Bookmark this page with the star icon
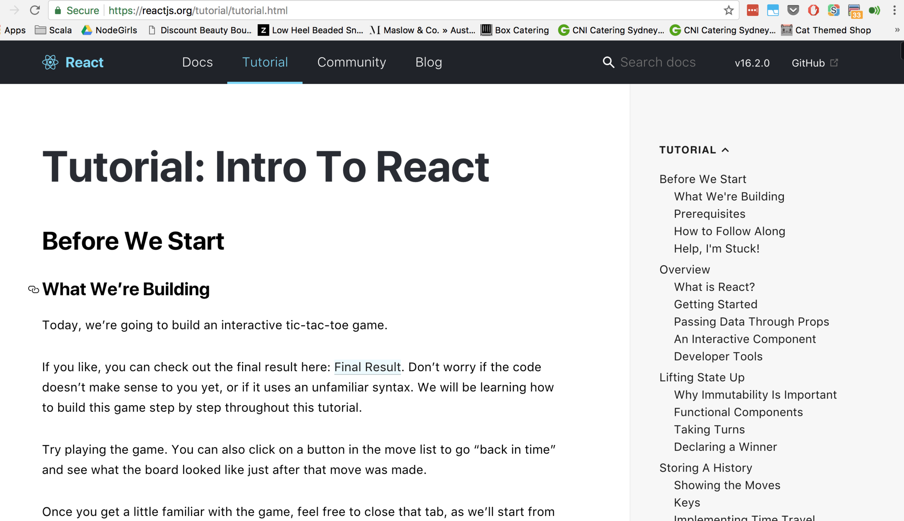 (728, 10)
